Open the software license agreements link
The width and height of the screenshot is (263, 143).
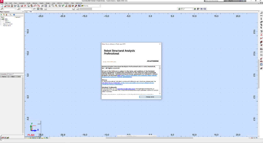129,76
